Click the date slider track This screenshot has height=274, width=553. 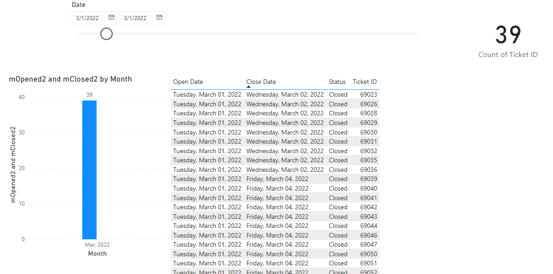(248, 33)
